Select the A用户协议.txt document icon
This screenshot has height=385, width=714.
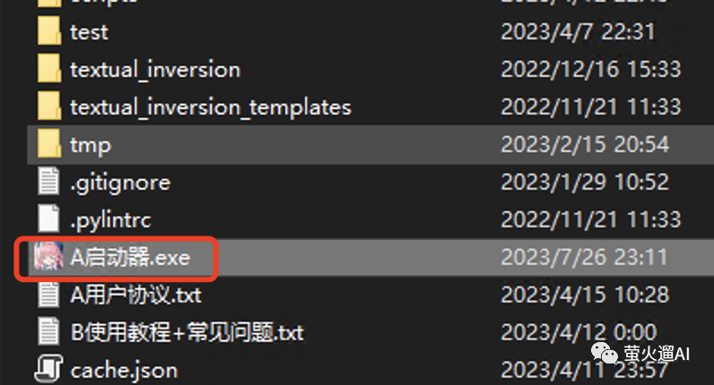(48, 295)
